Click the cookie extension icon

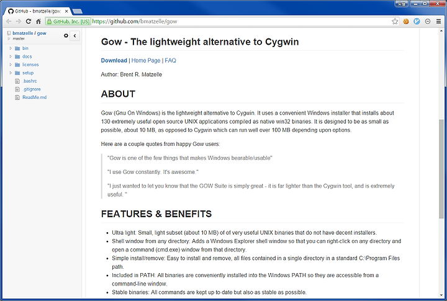click(x=406, y=21)
